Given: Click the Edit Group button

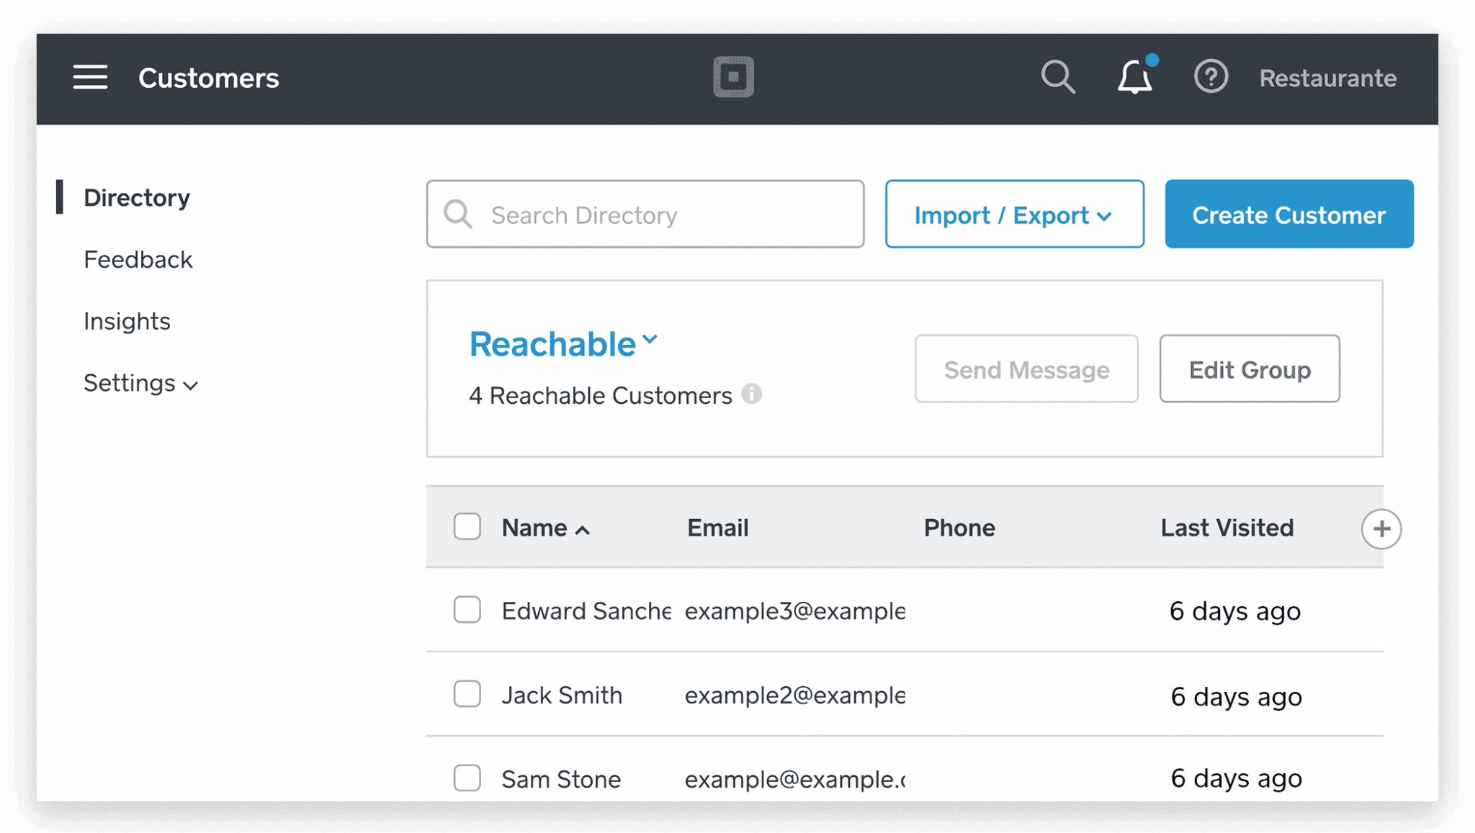Looking at the screenshot, I should 1250,369.
